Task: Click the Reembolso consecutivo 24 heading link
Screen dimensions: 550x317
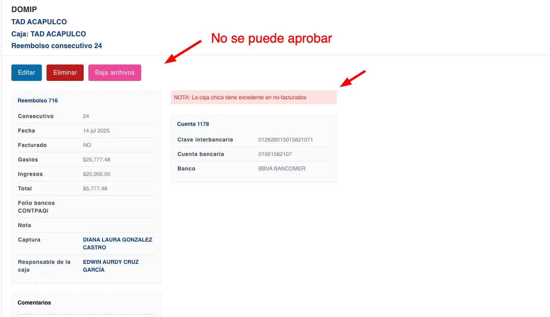Action: (57, 46)
